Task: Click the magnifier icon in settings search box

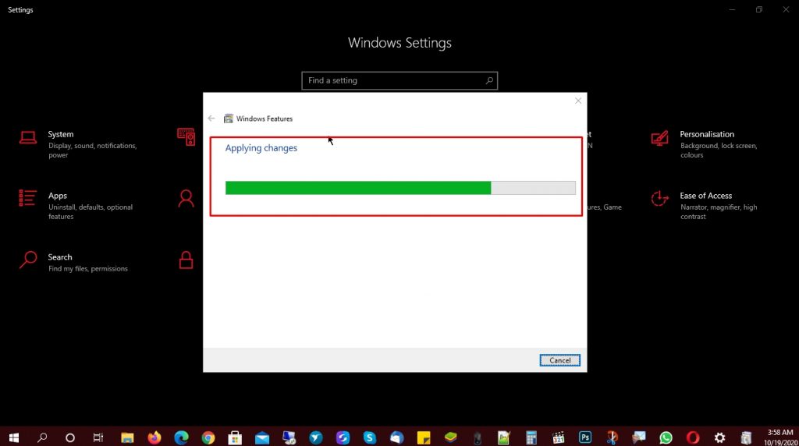Action: click(x=489, y=80)
